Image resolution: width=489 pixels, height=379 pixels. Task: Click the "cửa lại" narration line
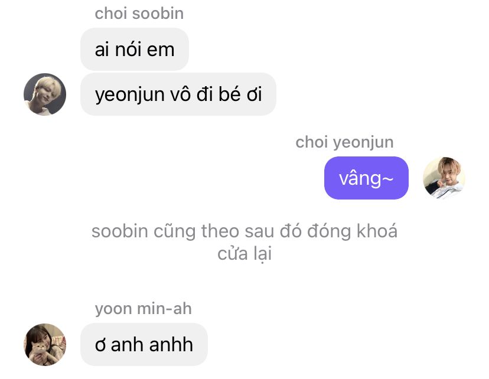(244, 254)
